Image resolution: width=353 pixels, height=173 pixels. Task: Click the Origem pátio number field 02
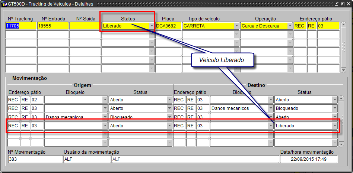pos(37,99)
